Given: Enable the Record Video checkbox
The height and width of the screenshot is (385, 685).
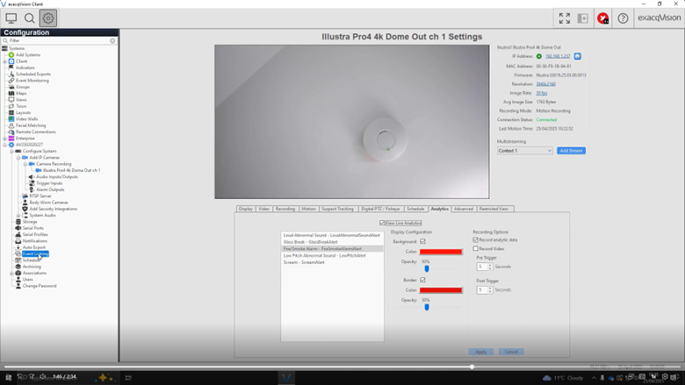Looking at the screenshot, I should point(476,248).
